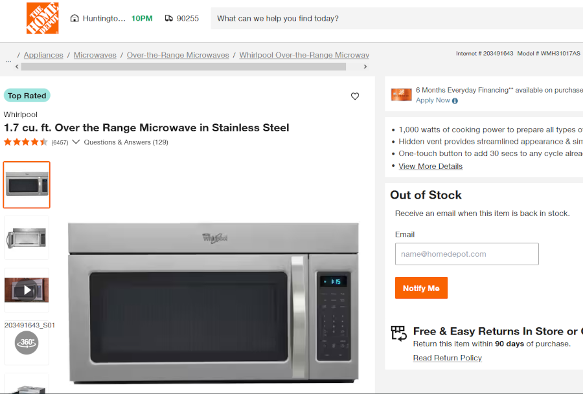Open Over-the-Range Microwaves breadcrumb
This screenshot has width=583, height=394.
coord(177,55)
